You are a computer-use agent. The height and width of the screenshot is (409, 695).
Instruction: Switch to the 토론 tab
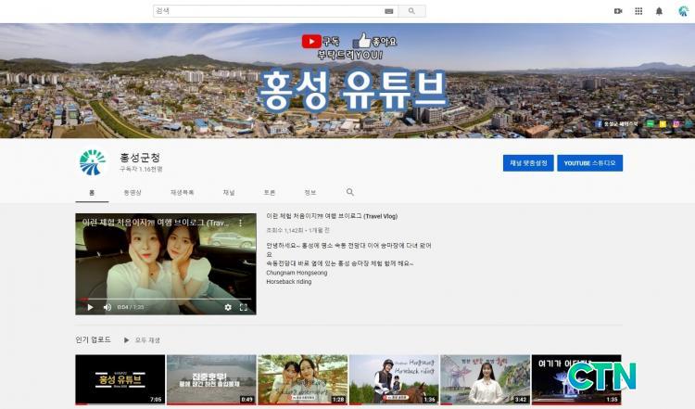[x=270, y=193]
